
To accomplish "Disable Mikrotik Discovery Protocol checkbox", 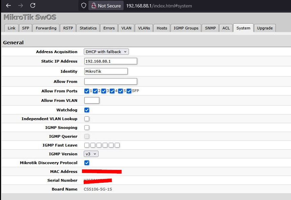I will [x=87, y=163].
